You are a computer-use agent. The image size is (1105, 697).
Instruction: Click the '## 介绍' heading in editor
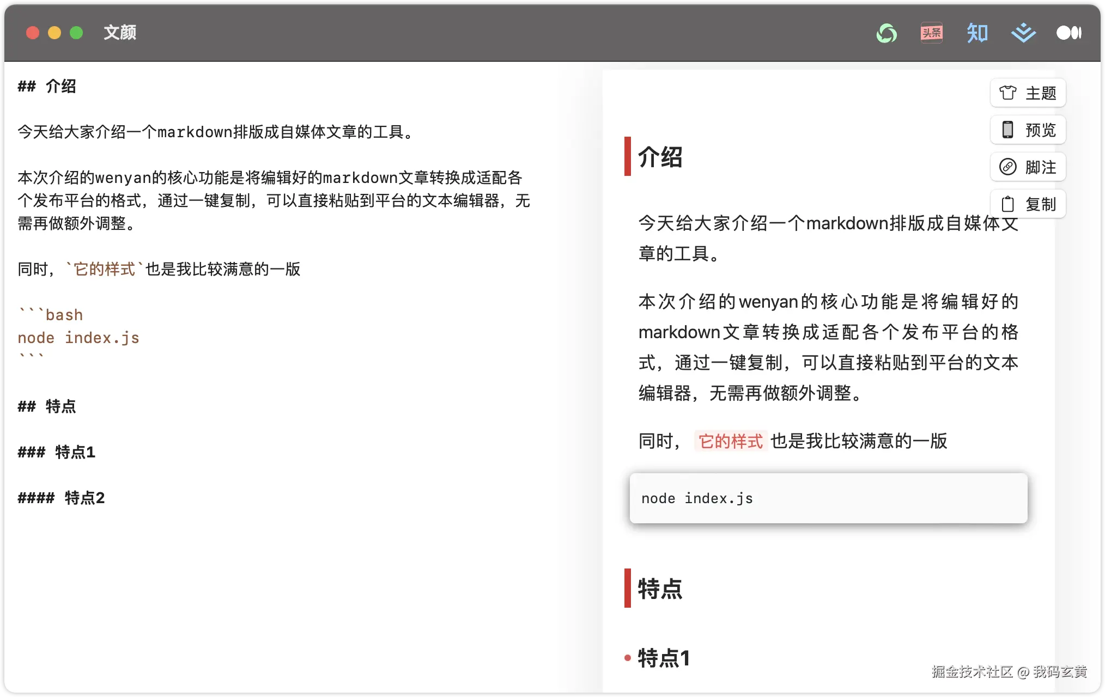pos(47,87)
